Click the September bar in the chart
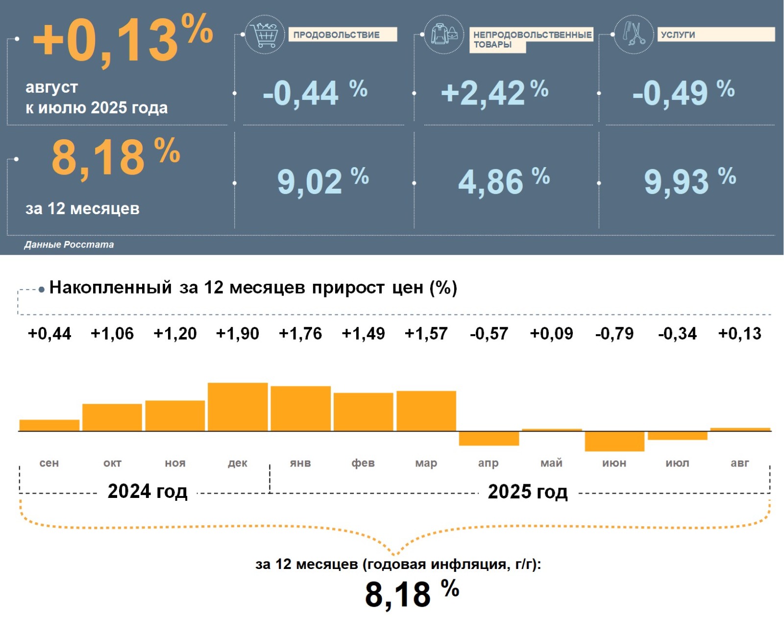The height and width of the screenshot is (617, 784). click(x=49, y=425)
